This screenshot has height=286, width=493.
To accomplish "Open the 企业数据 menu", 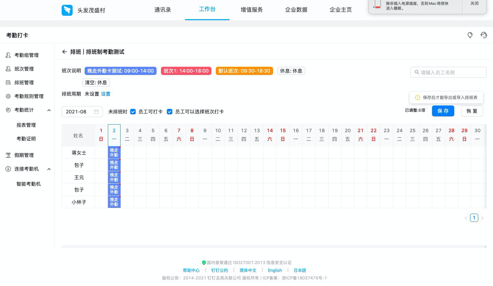I will click(x=296, y=10).
